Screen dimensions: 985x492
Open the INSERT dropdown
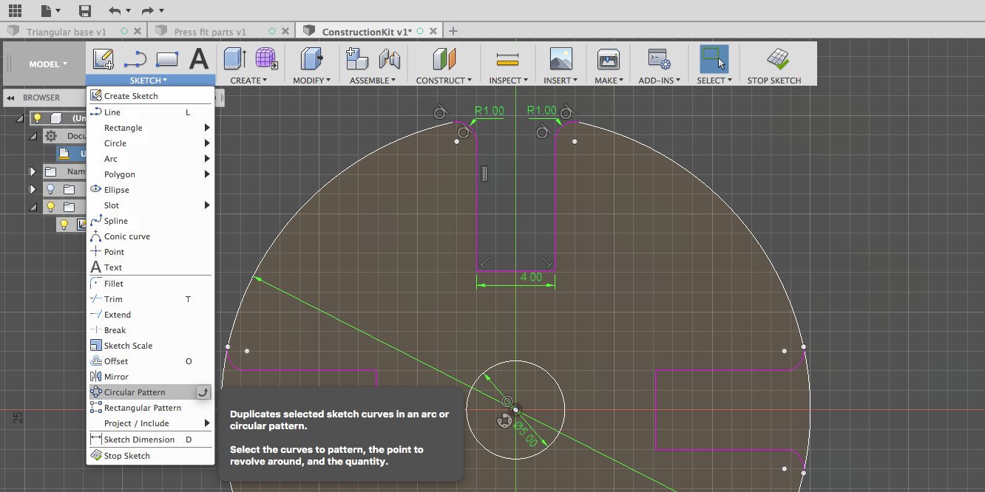[561, 81]
